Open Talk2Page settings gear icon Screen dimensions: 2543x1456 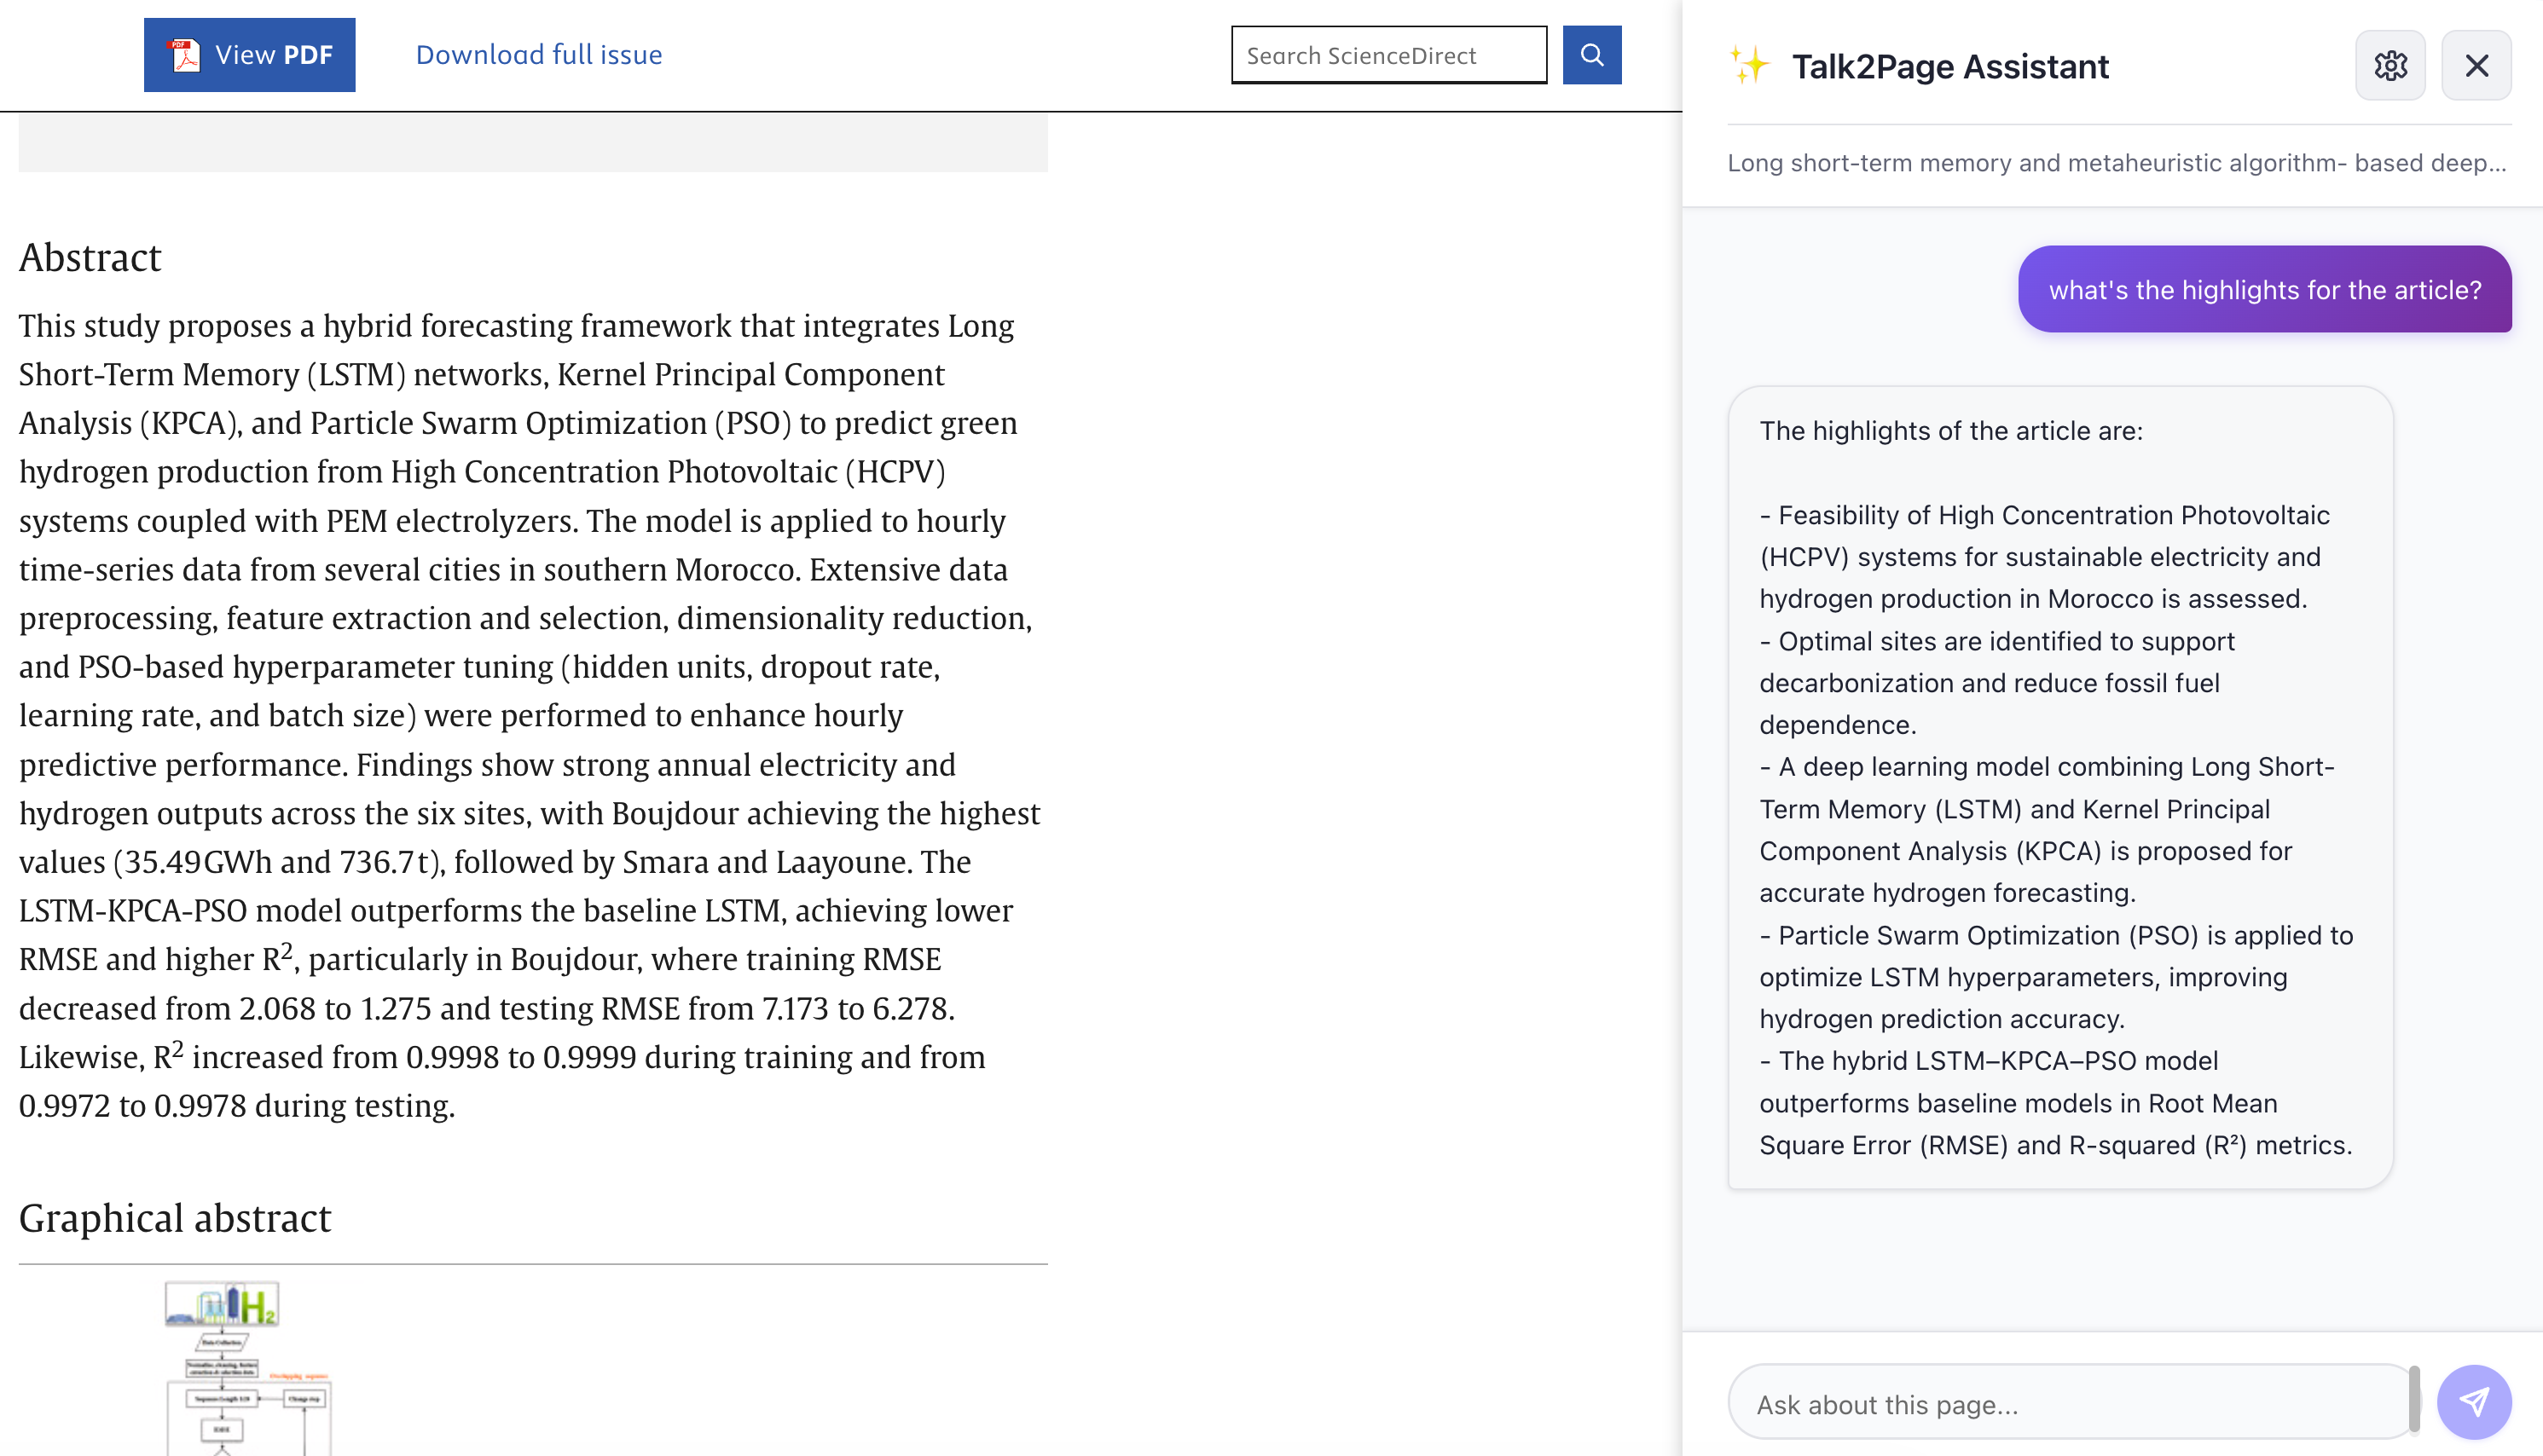click(2390, 66)
